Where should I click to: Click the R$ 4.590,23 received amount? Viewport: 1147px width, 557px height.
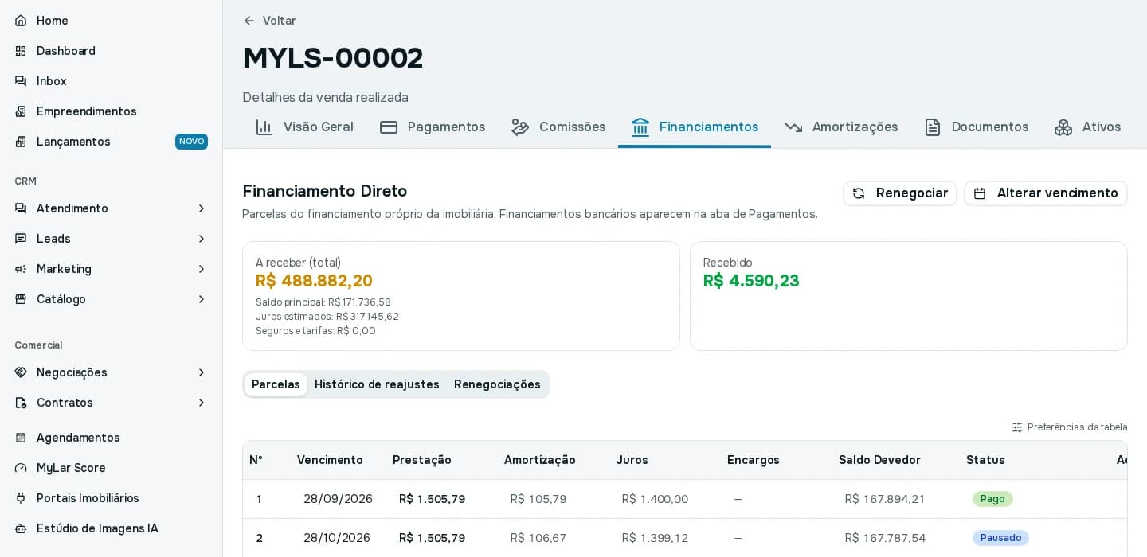(751, 281)
